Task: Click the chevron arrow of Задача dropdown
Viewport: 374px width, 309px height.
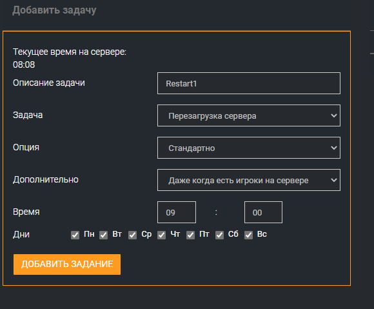Action: point(334,115)
